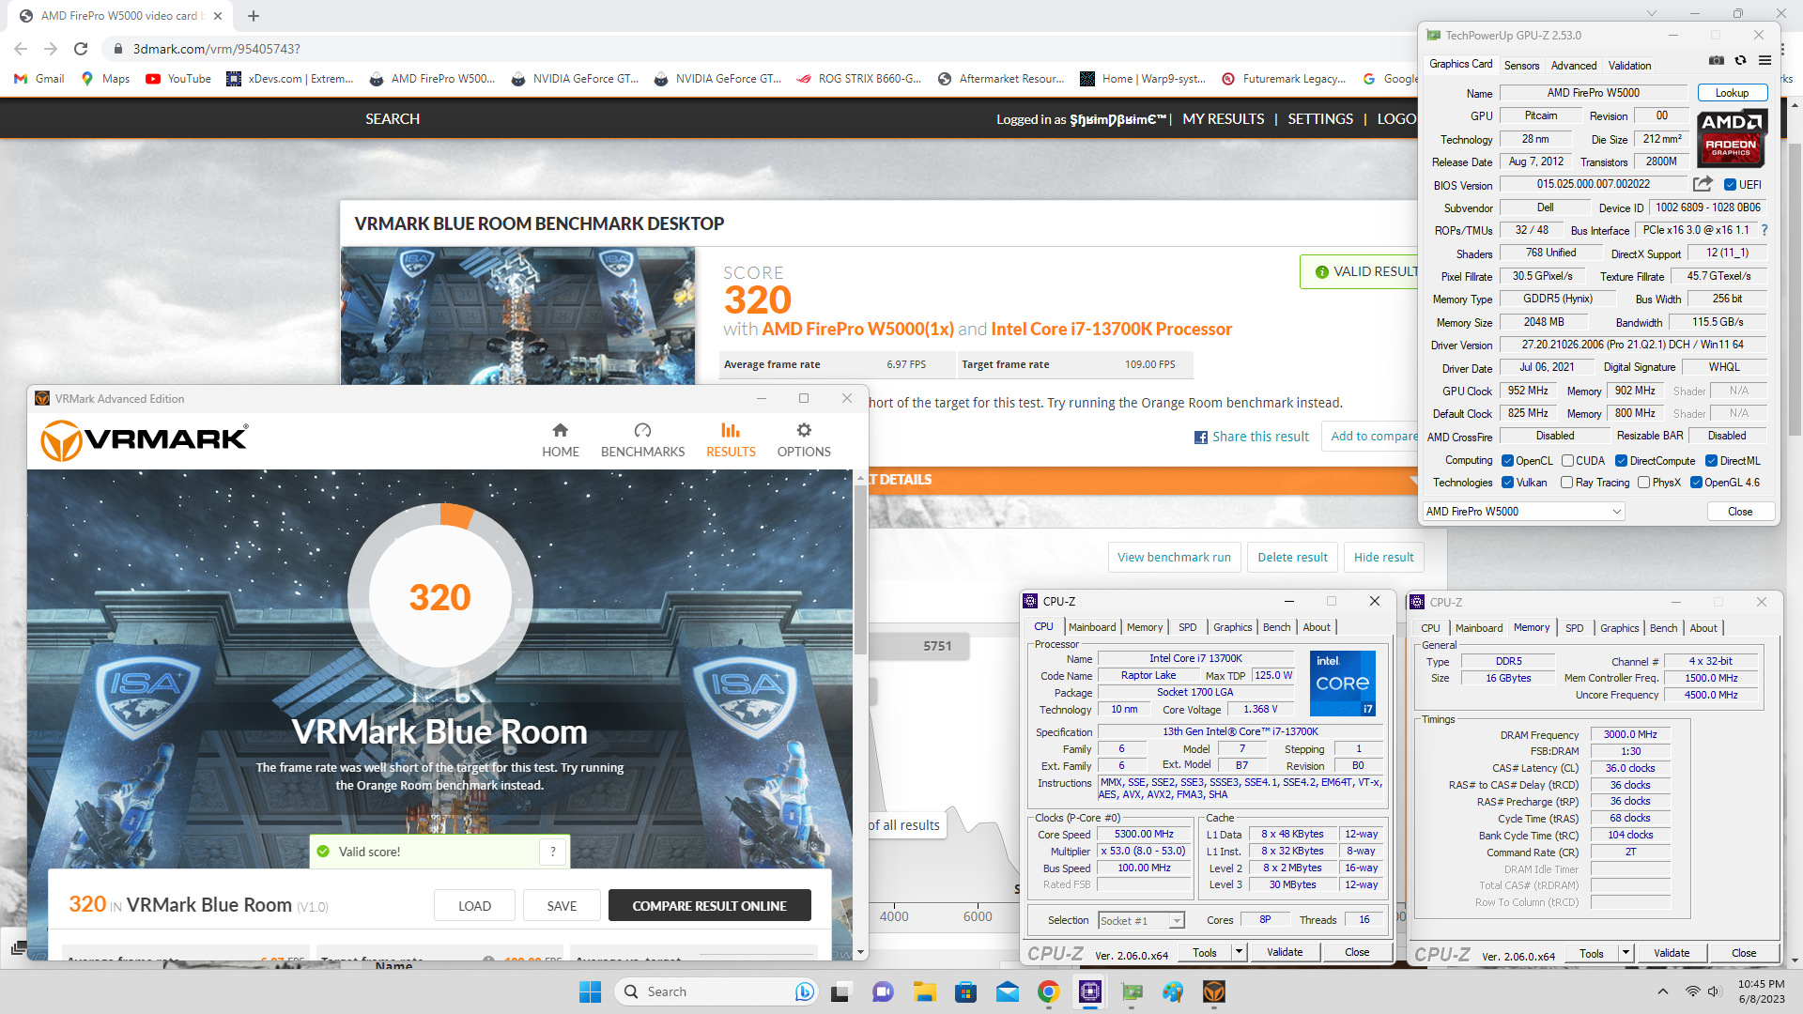The image size is (1803, 1014).
Task: Open the GPU-Z hamburger menu
Action: tap(1764, 60)
